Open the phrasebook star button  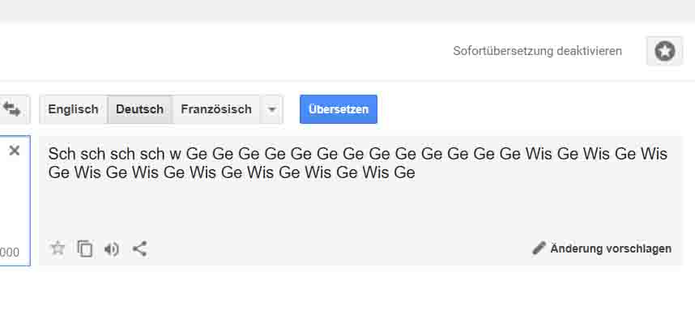(x=664, y=51)
